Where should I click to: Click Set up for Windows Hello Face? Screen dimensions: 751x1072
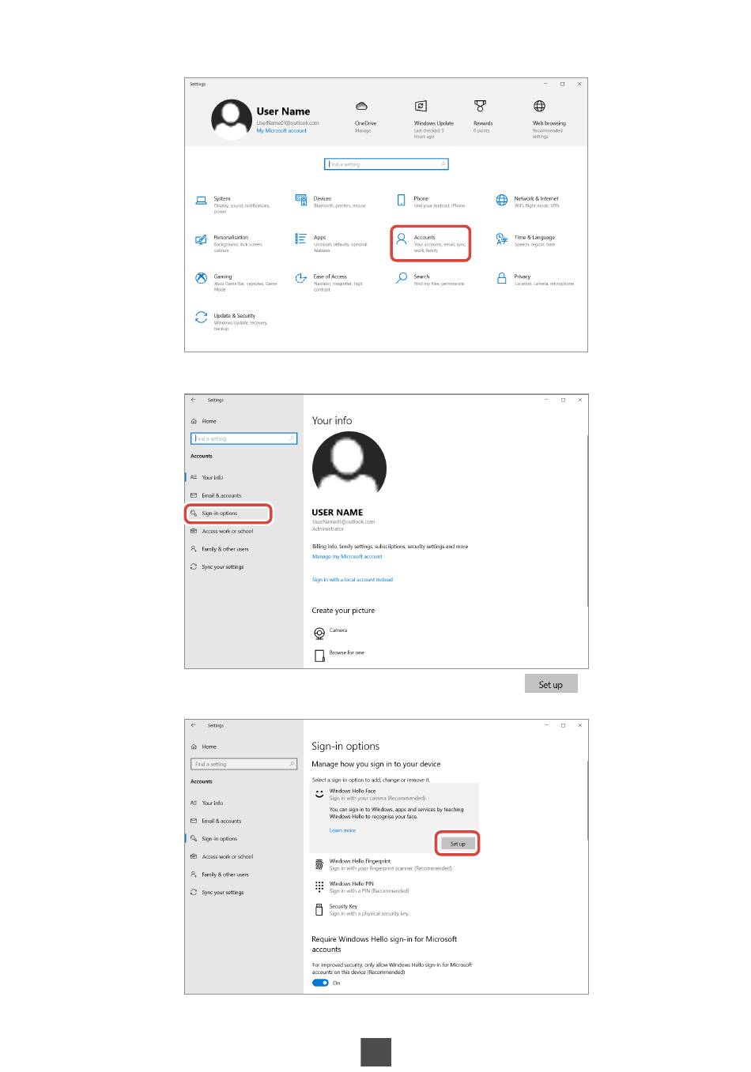458,844
